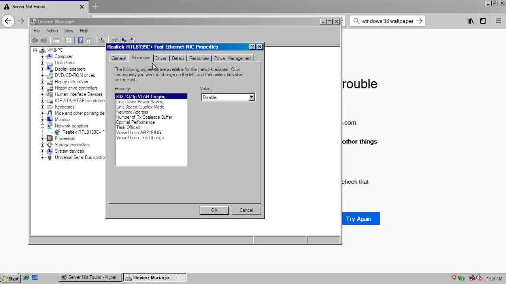This screenshot has width=506, height=284.
Task: Select the Realtek RTL8139C+ device in tree
Action: click(x=83, y=132)
